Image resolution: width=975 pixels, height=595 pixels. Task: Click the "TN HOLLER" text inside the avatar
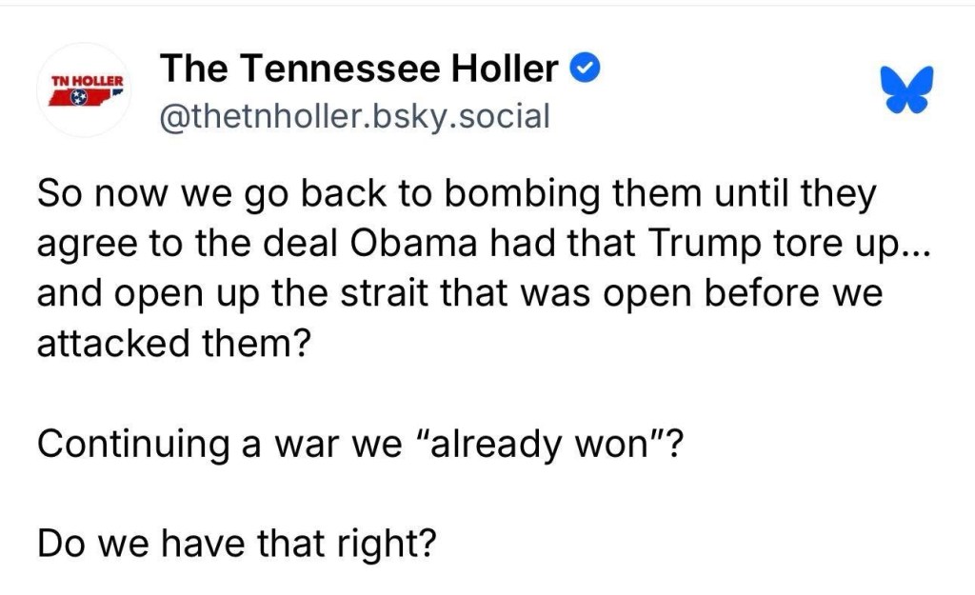(88, 79)
